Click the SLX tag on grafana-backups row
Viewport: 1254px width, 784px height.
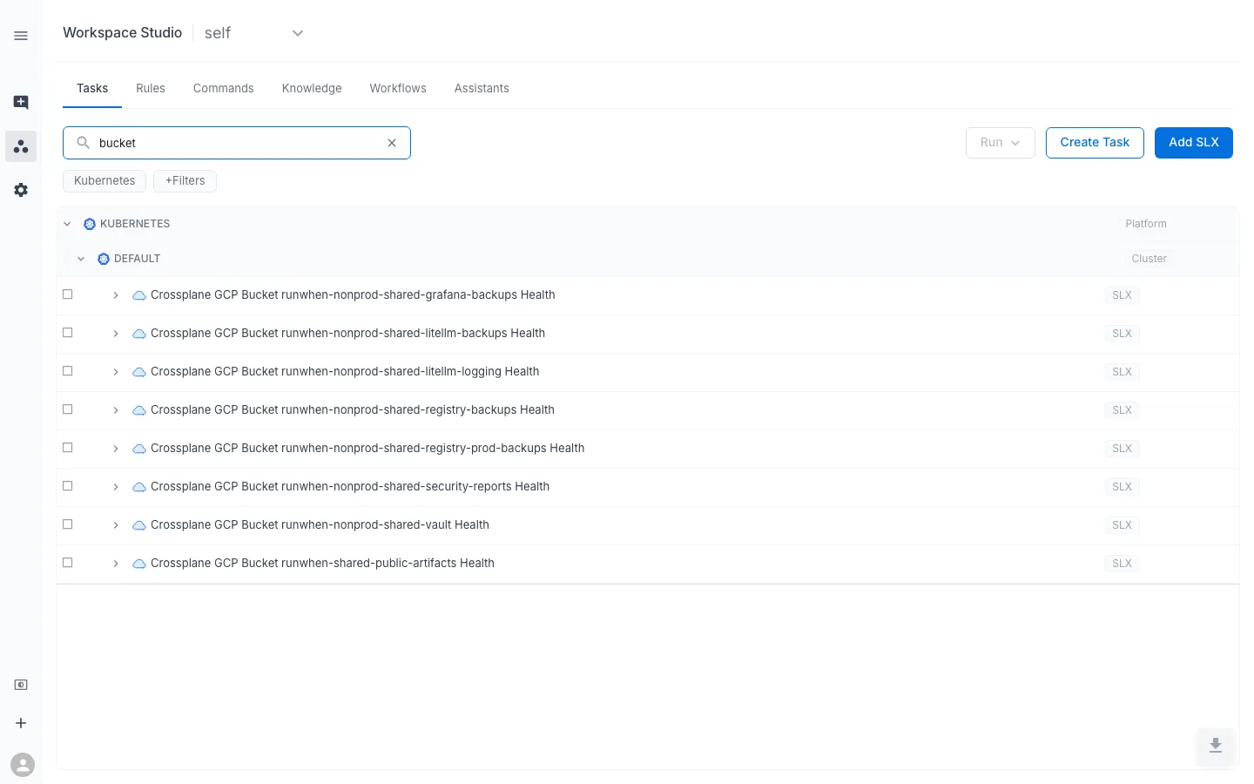pos(1122,295)
